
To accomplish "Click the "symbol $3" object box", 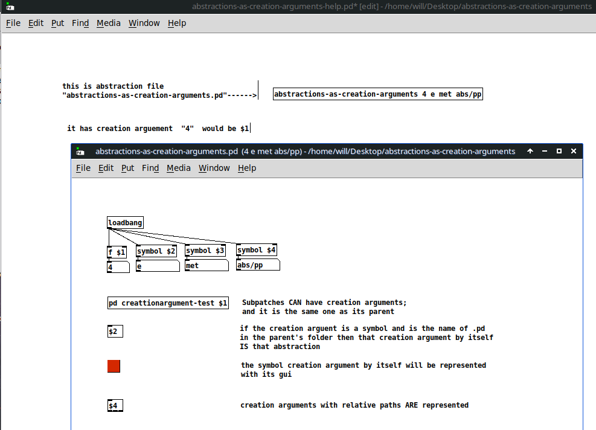I will 205,250.
